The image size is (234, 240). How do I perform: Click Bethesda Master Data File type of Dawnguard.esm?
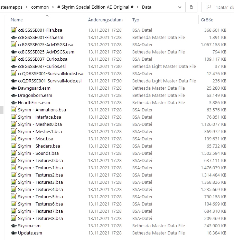159,88
